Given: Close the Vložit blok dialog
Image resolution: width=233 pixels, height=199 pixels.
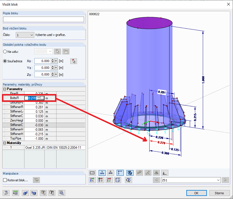Looking at the screenshot, I should 229,4.
